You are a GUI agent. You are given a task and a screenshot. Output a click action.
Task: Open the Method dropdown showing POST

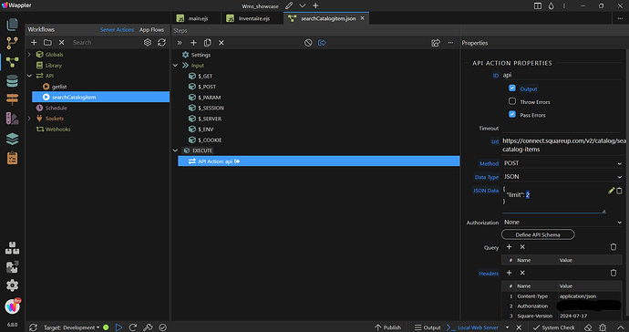pos(562,163)
